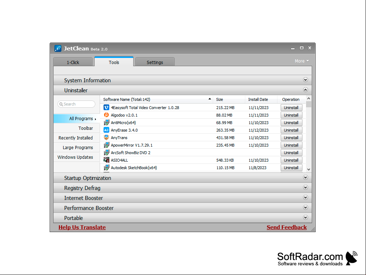Viewport: 366px width, 275px height.
Task: Click the magnifier icon in Search box
Action: [x=61, y=104]
